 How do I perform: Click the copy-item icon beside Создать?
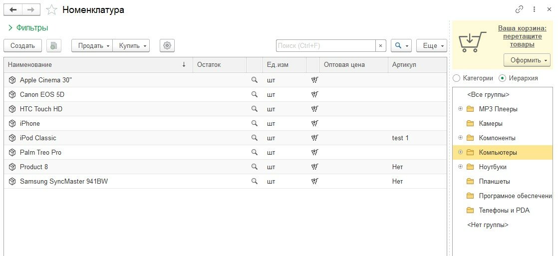54,45
